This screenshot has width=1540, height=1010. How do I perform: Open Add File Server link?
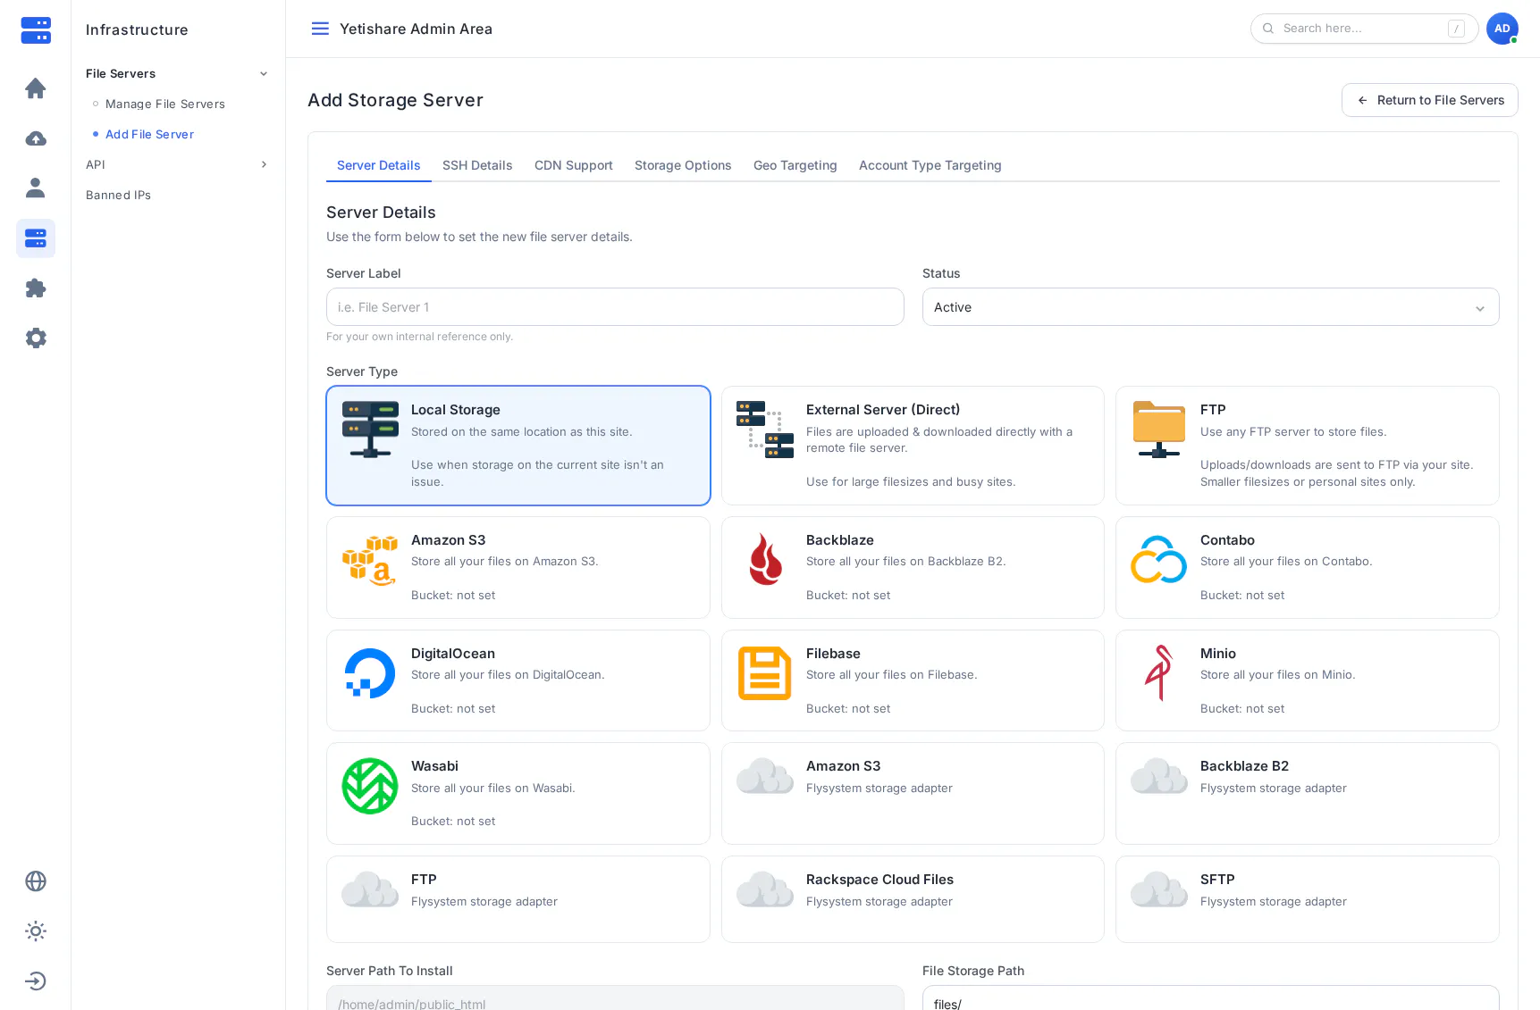pyautogui.click(x=149, y=134)
